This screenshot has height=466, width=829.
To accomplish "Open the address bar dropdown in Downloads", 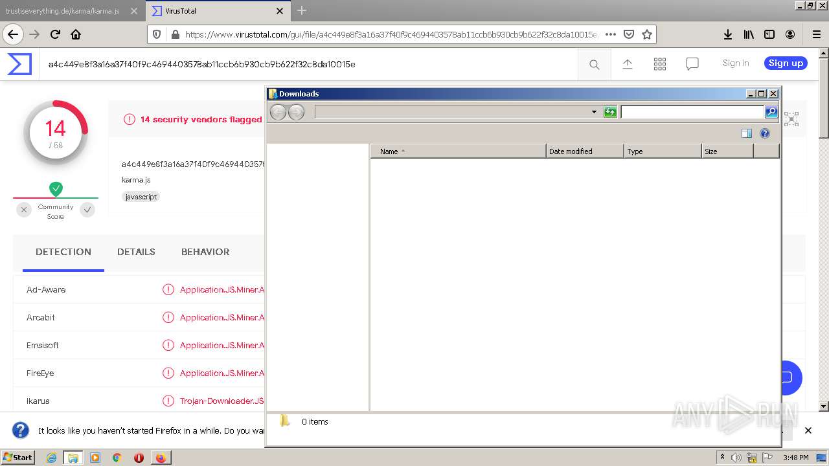I will point(594,112).
